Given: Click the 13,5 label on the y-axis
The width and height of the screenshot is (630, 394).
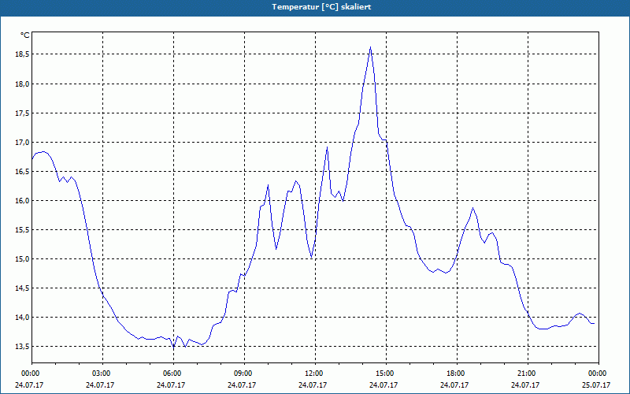Looking at the screenshot, I should point(22,347).
